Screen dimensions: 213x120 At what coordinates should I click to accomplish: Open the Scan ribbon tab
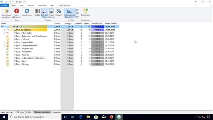pyautogui.click(x=21, y=5)
